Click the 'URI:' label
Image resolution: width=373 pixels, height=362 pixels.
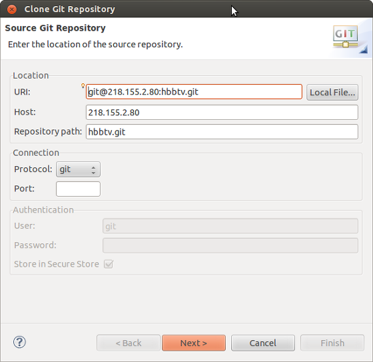pos(23,92)
